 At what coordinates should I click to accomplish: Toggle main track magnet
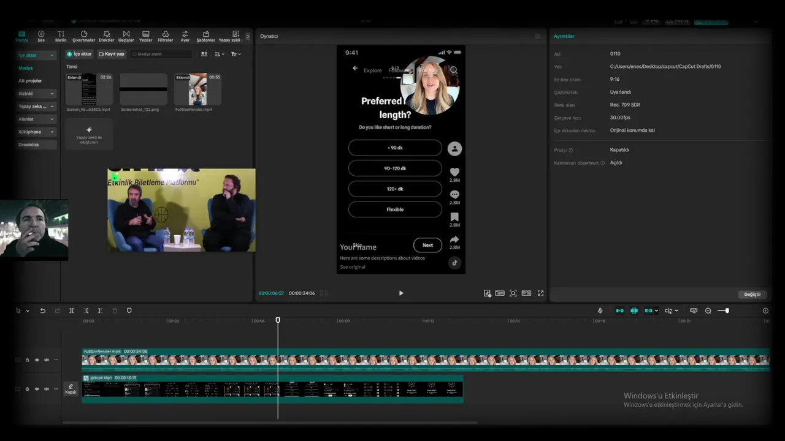(619, 311)
